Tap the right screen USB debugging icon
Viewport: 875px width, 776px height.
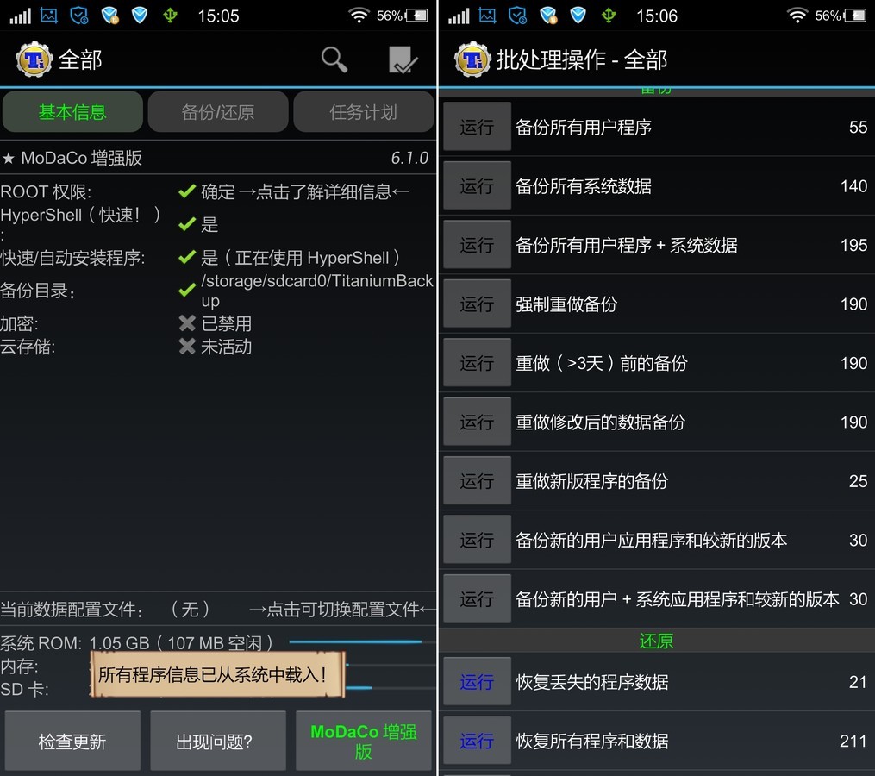coord(609,15)
